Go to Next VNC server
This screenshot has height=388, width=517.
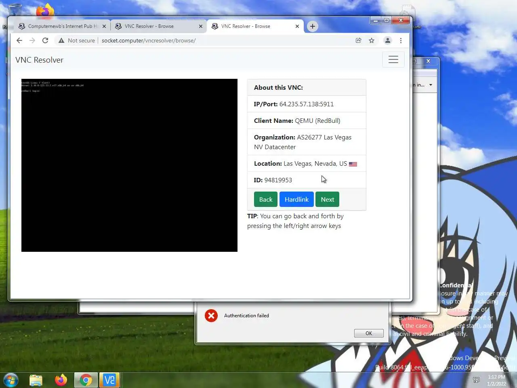pyautogui.click(x=328, y=199)
